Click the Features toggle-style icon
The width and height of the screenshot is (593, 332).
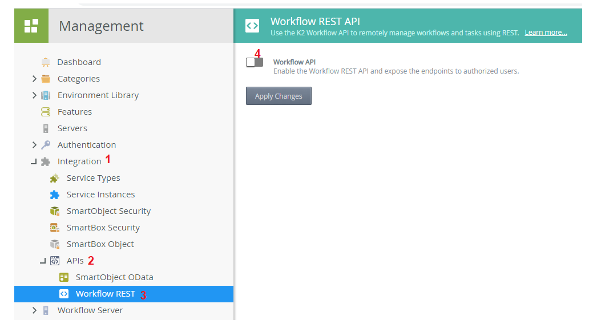click(x=46, y=112)
